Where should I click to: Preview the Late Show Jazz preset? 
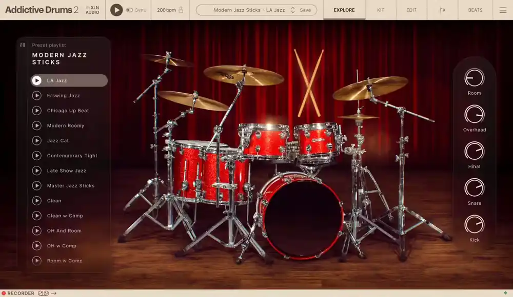click(36, 171)
